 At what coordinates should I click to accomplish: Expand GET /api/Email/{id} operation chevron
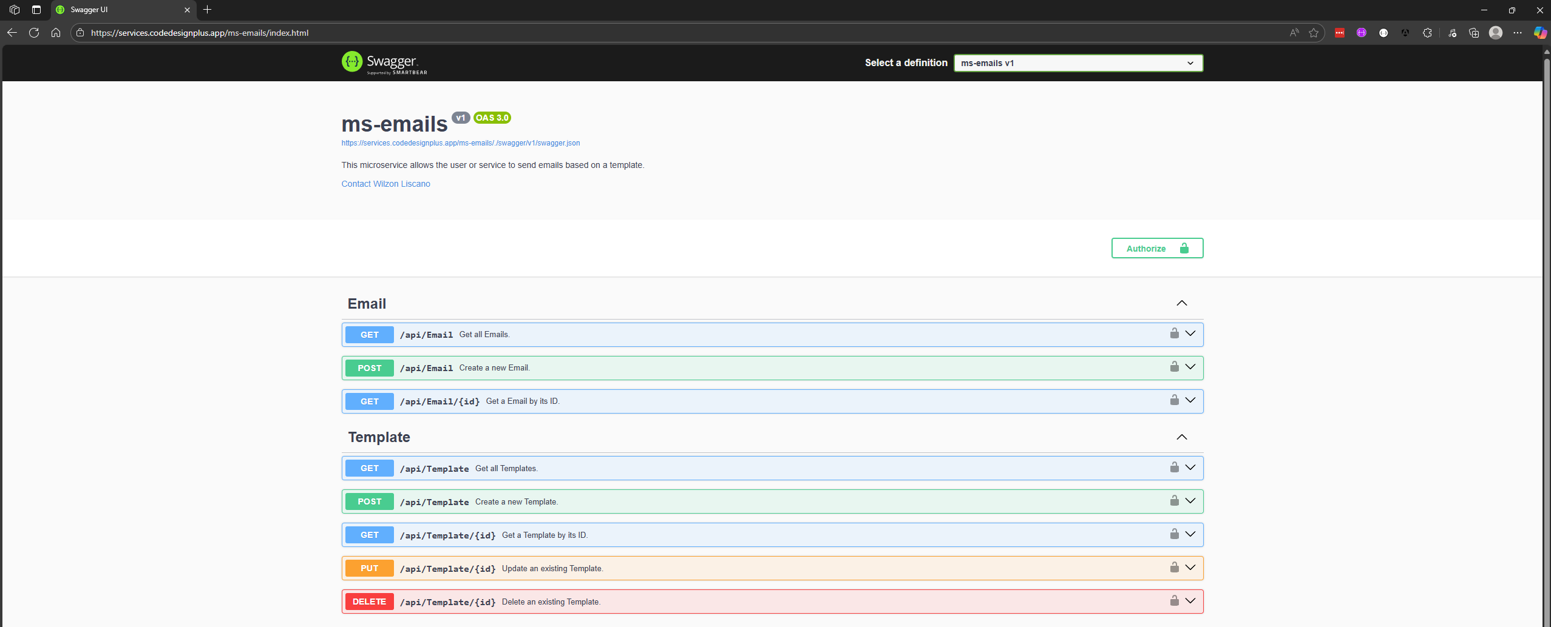coord(1190,400)
